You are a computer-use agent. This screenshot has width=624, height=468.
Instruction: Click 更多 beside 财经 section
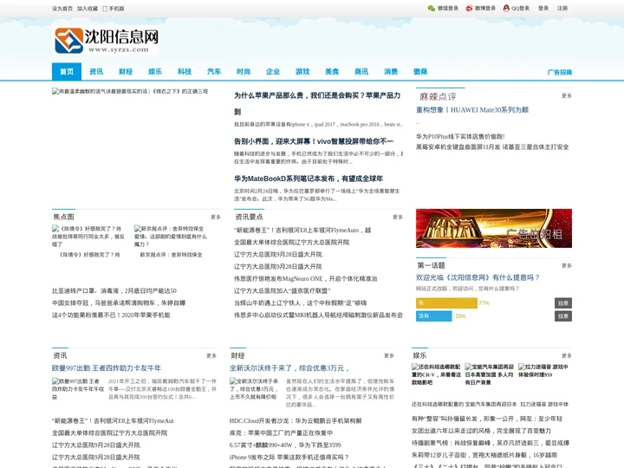coord(389,356)
